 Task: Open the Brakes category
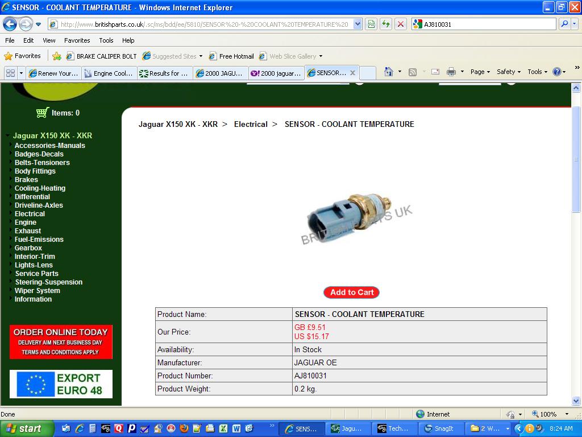click(26, 179)
